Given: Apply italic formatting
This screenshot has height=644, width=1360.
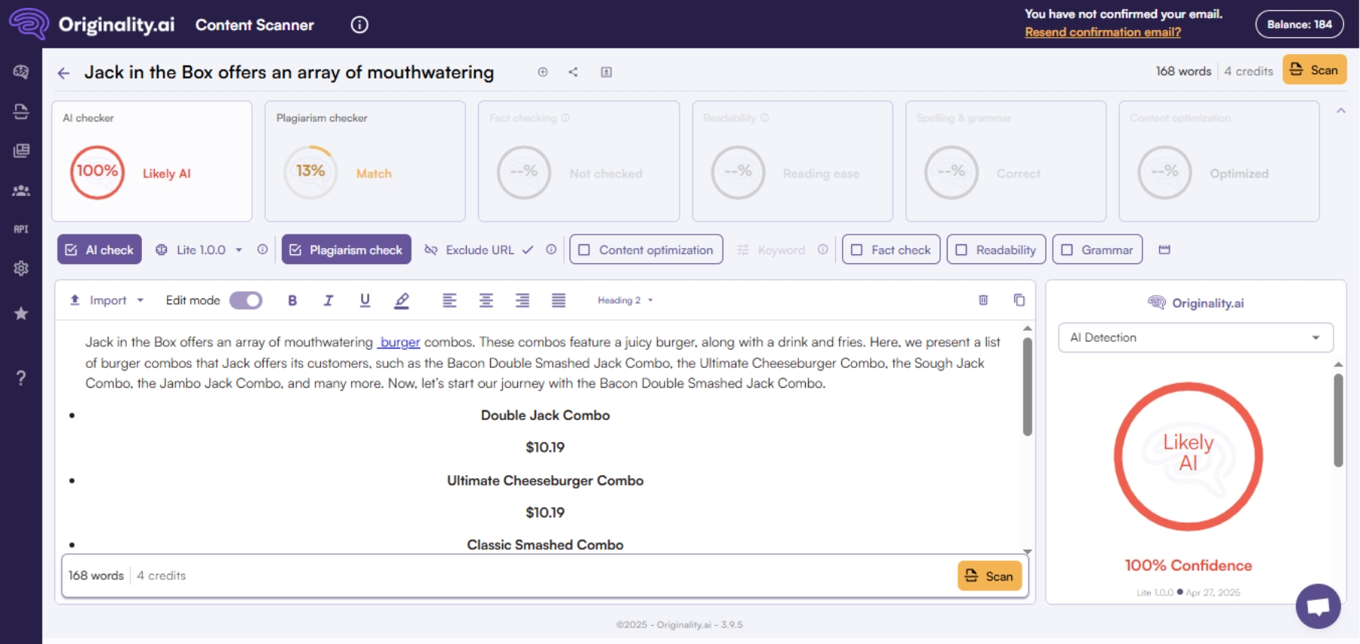Looking at the screenshot, I should tap(328, 300).
